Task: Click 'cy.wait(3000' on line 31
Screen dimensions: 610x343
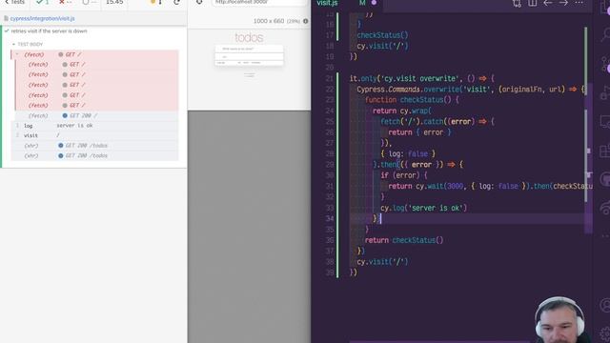Action: pos(439,187)
